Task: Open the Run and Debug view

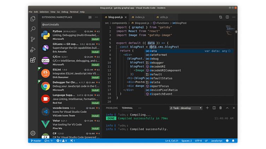Action: pos(33,50)
